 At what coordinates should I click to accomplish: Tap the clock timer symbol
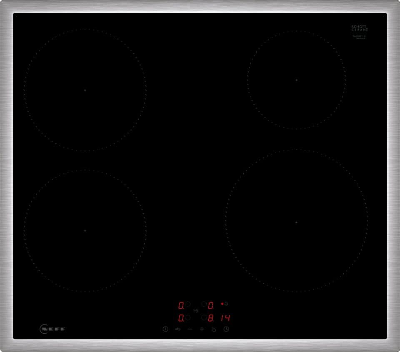(226, 329)
